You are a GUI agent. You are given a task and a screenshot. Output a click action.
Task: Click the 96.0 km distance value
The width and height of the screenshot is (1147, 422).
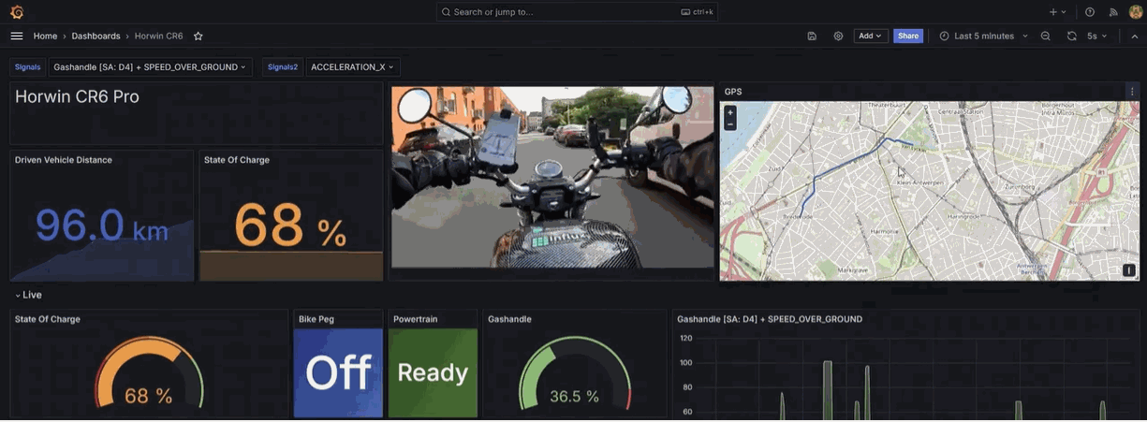pyautogui.click(x=102, y=226)
